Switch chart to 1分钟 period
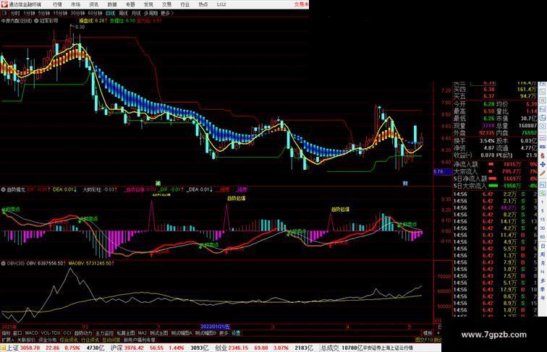Screen dimensions: 547x352 pyautogui.click(x=29, y=13)
